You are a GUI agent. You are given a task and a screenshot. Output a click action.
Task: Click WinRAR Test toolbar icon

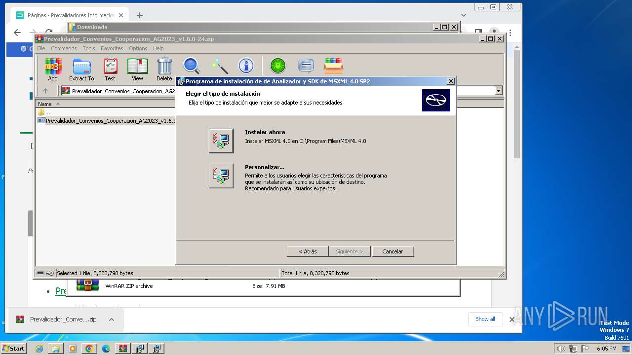pos(110,70)
